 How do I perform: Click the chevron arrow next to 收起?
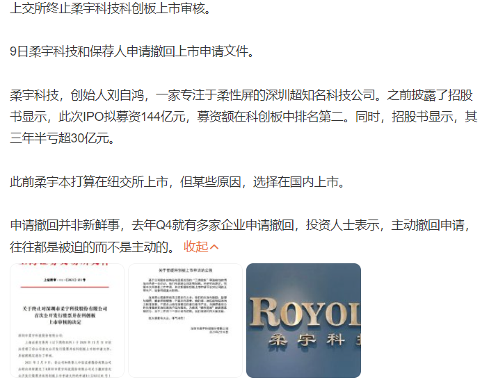(214, 247)
